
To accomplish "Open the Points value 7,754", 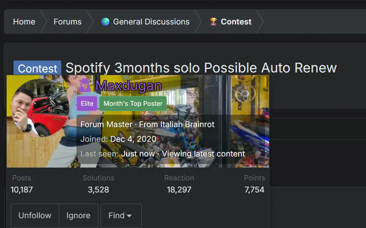I will click(254, 190).
